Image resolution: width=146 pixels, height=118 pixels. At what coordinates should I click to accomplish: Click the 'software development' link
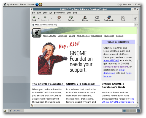pos(116,67)
